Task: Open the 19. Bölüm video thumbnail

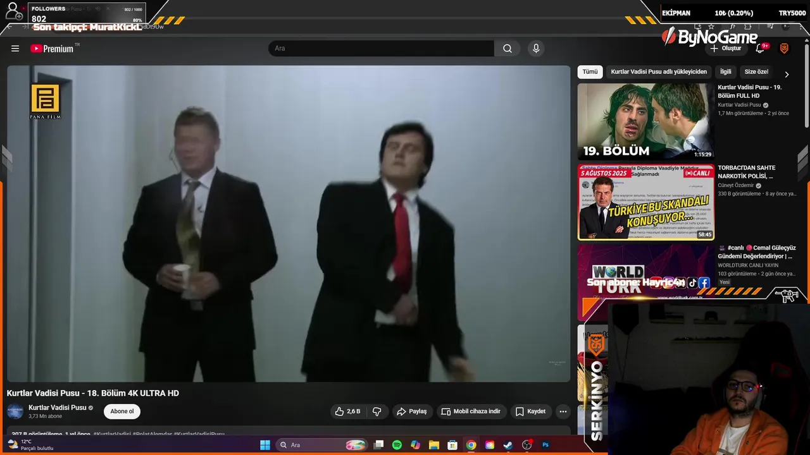Action: (645, 121)
